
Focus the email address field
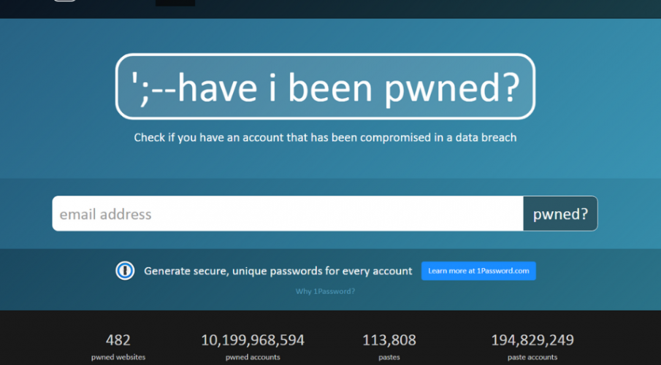[287, 214]
